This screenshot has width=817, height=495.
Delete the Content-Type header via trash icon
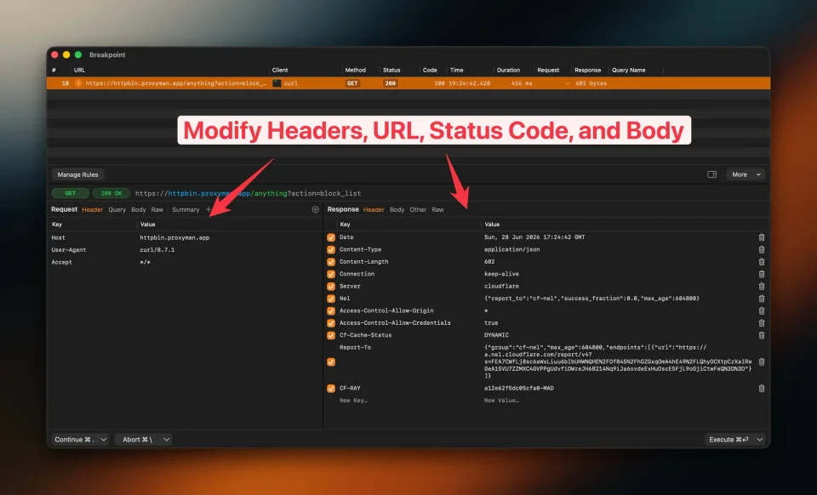point(761,250)
